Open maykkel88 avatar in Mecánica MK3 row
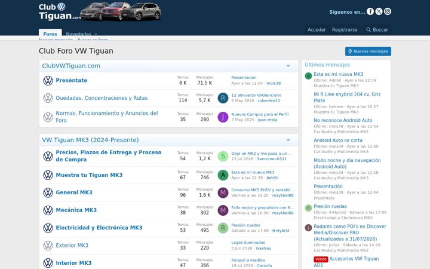This screenshot has height=269, width=430. (x=223, y=210)
